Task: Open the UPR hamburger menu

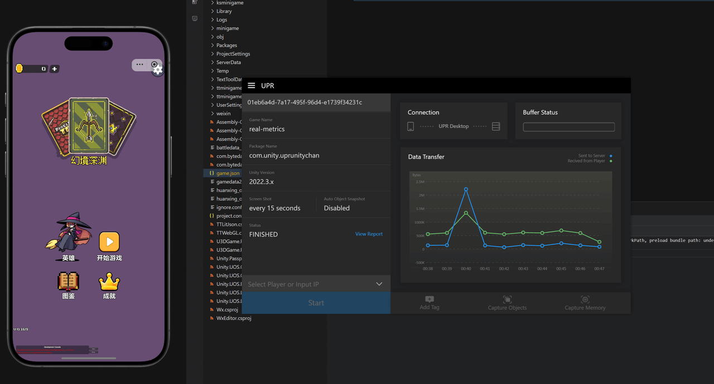Action: tap(252, 86)
